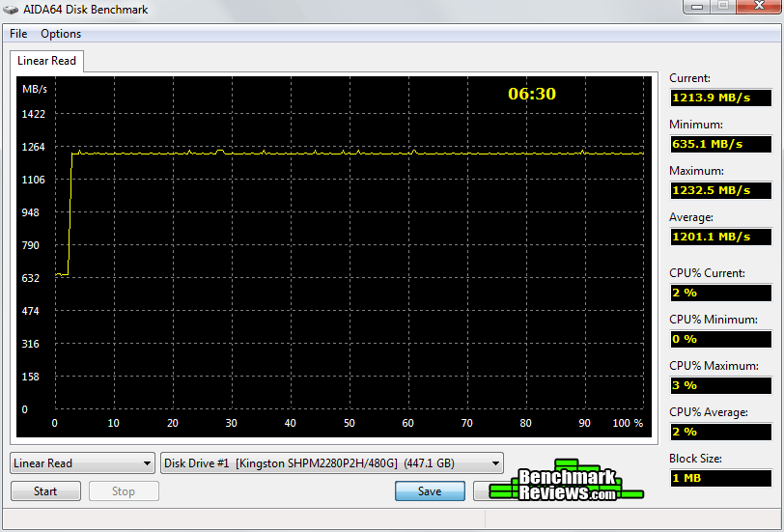This screenshot has width=784, height=532.
Task: Select the Minimum 635.1 MB/s readout
Action: (721, 144)
